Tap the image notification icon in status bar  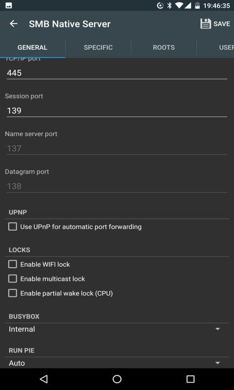tap(9, 5)
